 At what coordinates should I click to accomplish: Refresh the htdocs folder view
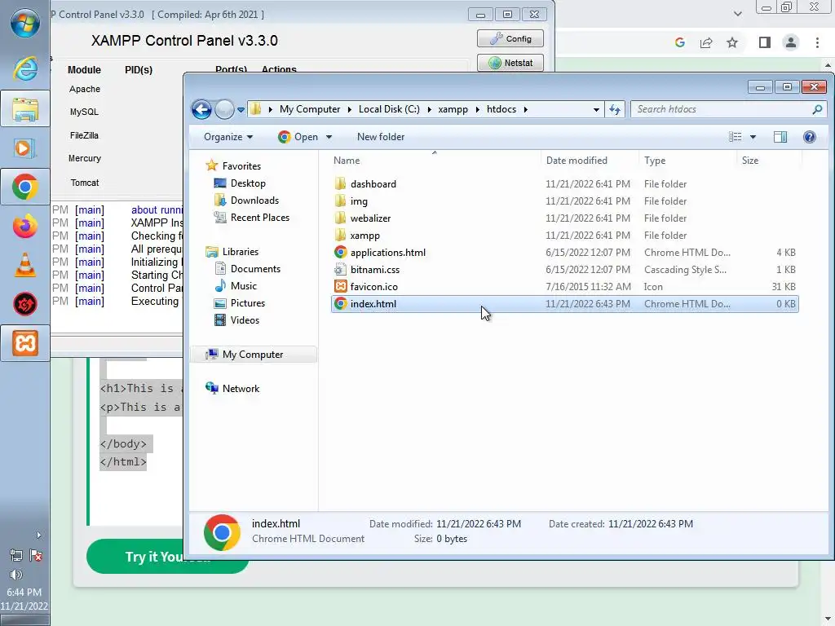point(615,110)
